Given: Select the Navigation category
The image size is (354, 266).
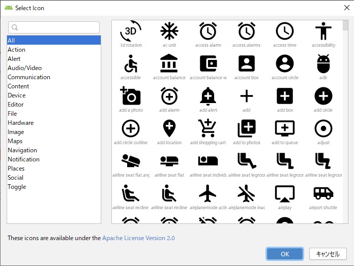Looking at the screenshot, I should [x=54, y=150].
